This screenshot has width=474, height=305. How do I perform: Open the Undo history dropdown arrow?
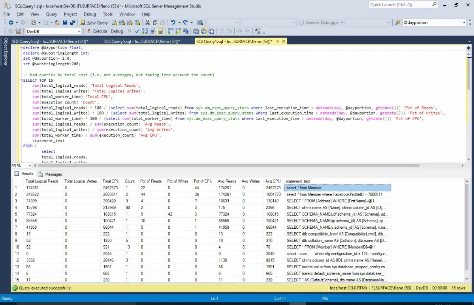coord(179,23)
